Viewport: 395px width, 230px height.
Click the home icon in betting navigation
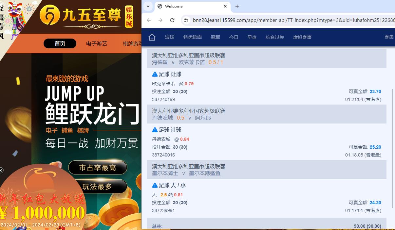click(152, 37)
